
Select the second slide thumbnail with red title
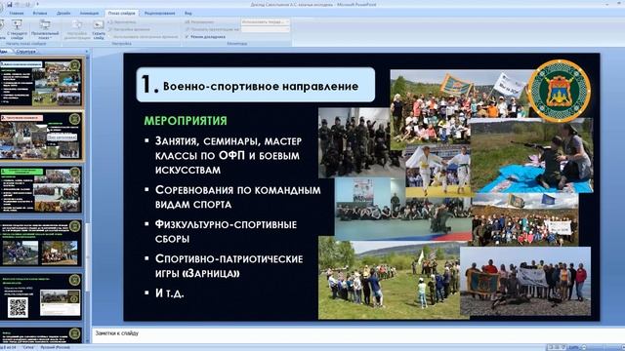[x=41, y=136]
